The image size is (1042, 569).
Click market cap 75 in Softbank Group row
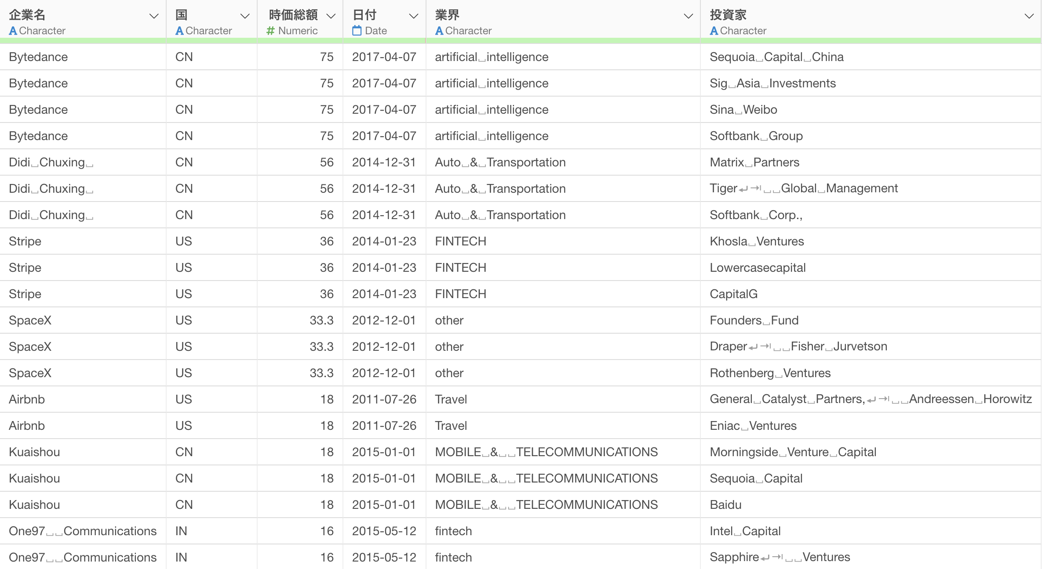pos(300,136)
